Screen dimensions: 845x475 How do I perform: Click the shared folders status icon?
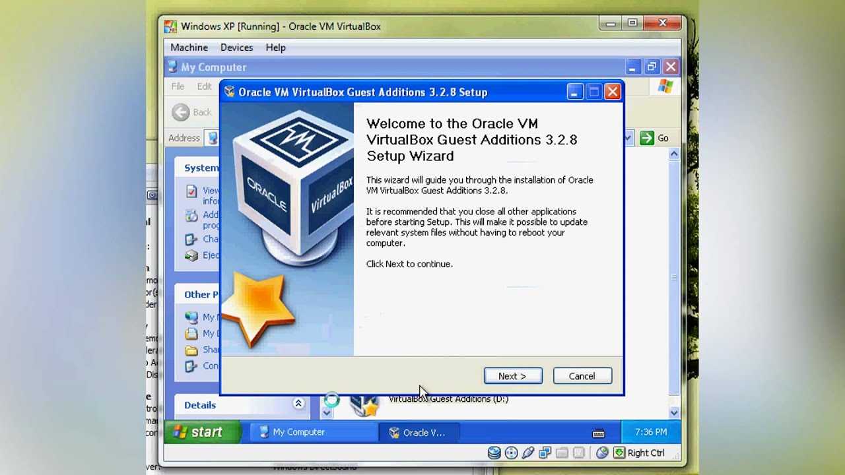coord(562,453)
